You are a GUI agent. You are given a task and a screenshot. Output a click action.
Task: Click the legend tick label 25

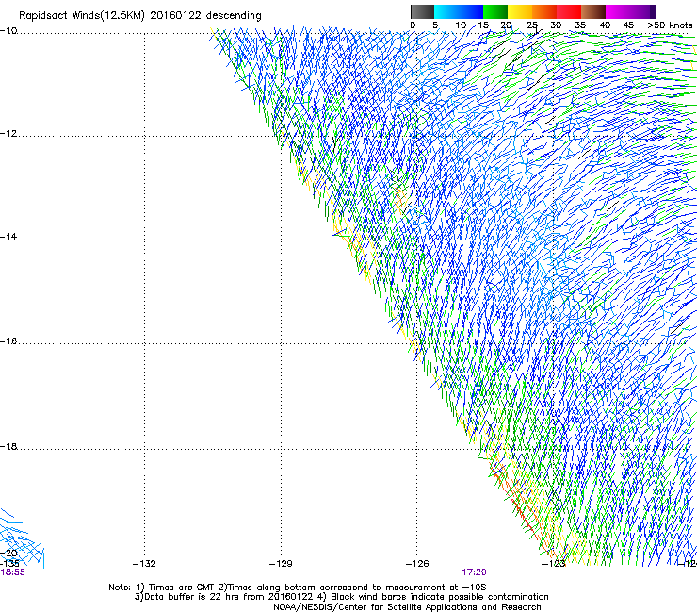(x=532, y=25)
